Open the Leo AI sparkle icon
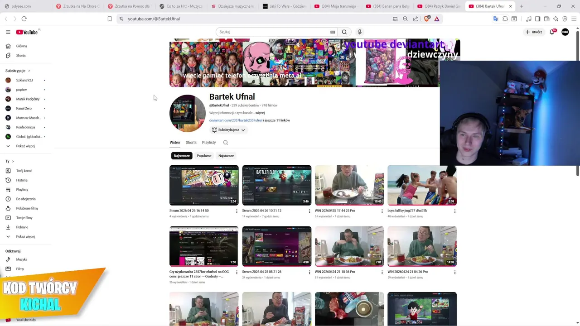The height and width of the screenshot is (326, 580). tap(556, 19)
